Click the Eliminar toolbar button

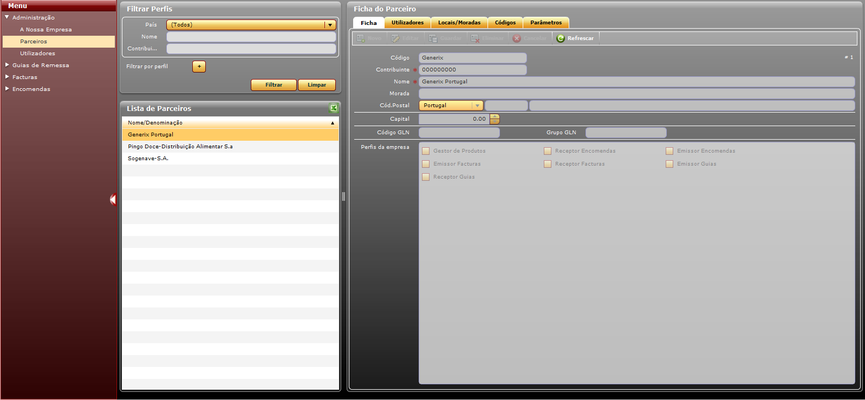(x=487, y=38)
